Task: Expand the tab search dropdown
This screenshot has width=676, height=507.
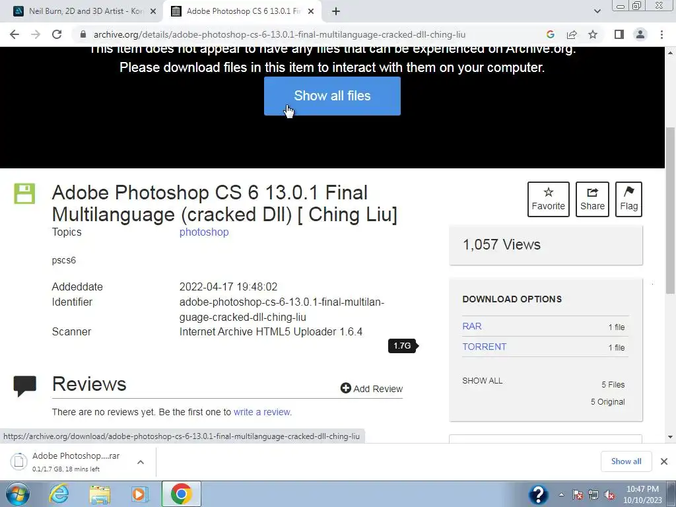Action: pos(597,11)
